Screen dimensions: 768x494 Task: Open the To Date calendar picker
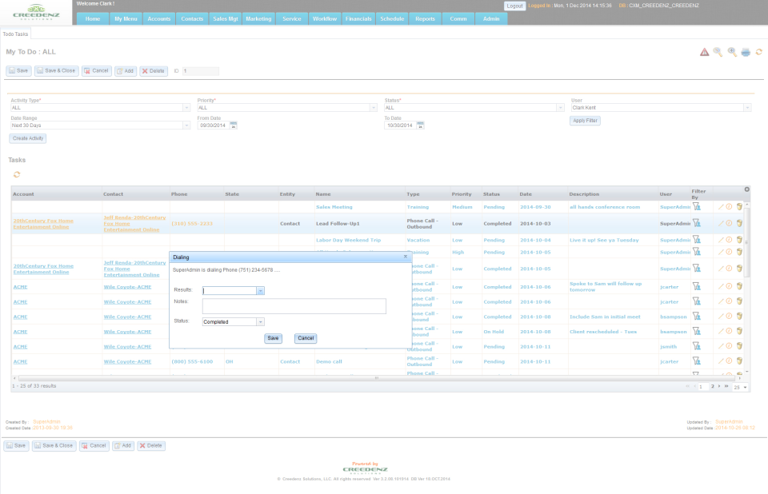(420, 125)
